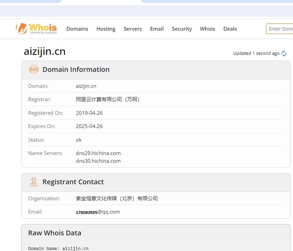Image resolution: width=293 pixels, height=251 pixels.
Task: Select the Updated 1 second ago text
Action: (x=256, y=53)
